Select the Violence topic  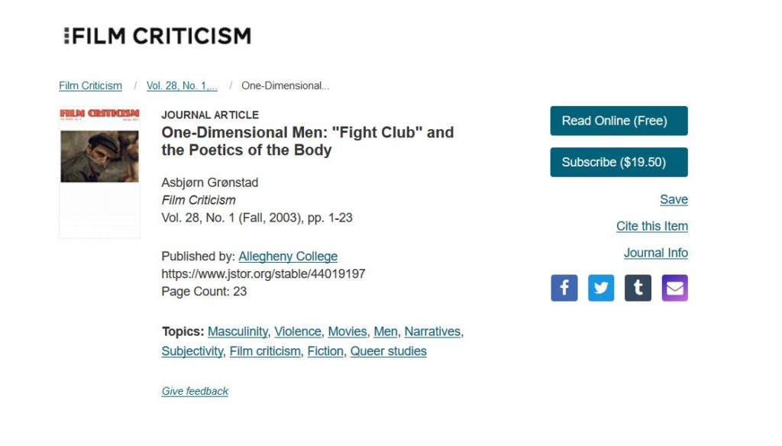298,331
